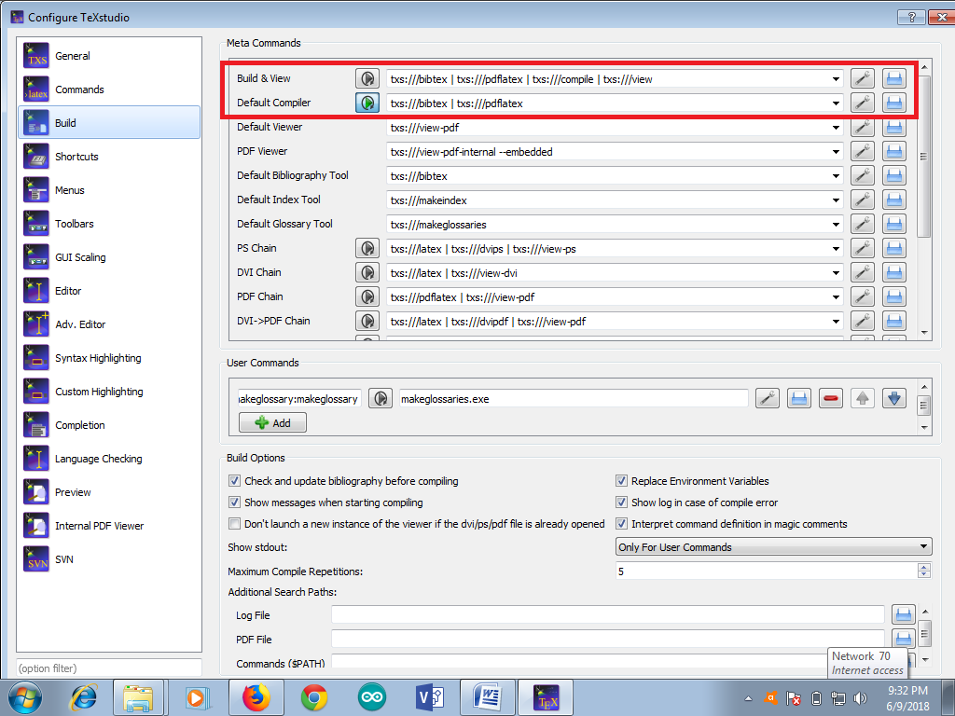Screen dimensions: 955x716
Task: Open the General settings page
Action: [x=109, y=55]
